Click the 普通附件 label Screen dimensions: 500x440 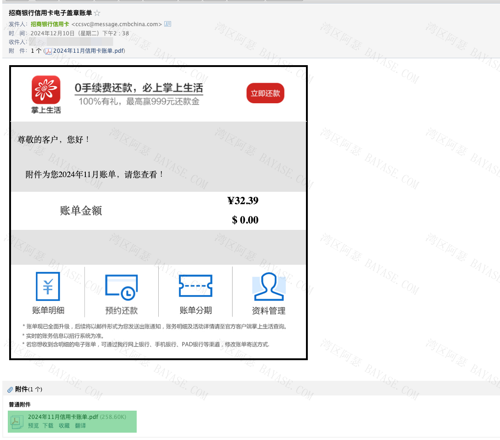20,405
